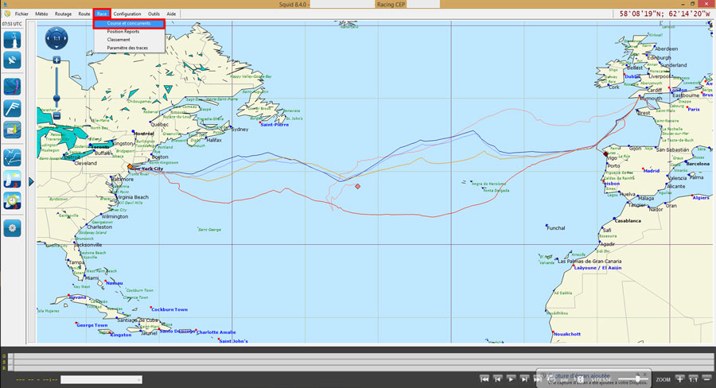Click the map zoom slider handle
The image size is (716, 388).
click(56, 99)
